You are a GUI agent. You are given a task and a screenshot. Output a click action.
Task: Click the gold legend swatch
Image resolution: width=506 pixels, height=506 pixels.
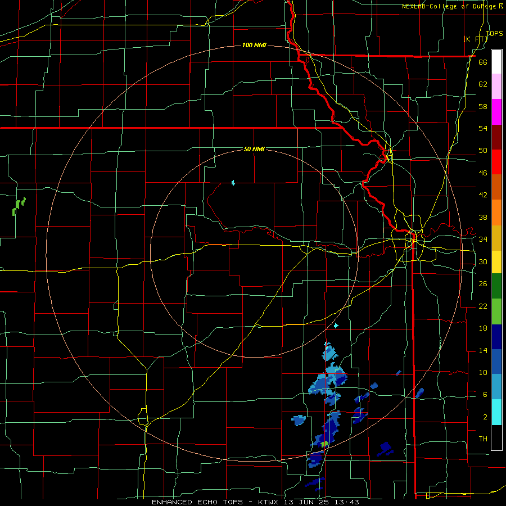coord(496,238)
